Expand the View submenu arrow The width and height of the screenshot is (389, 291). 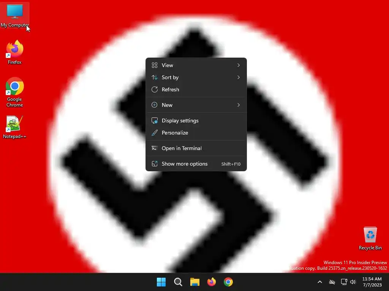coord(239,65)
